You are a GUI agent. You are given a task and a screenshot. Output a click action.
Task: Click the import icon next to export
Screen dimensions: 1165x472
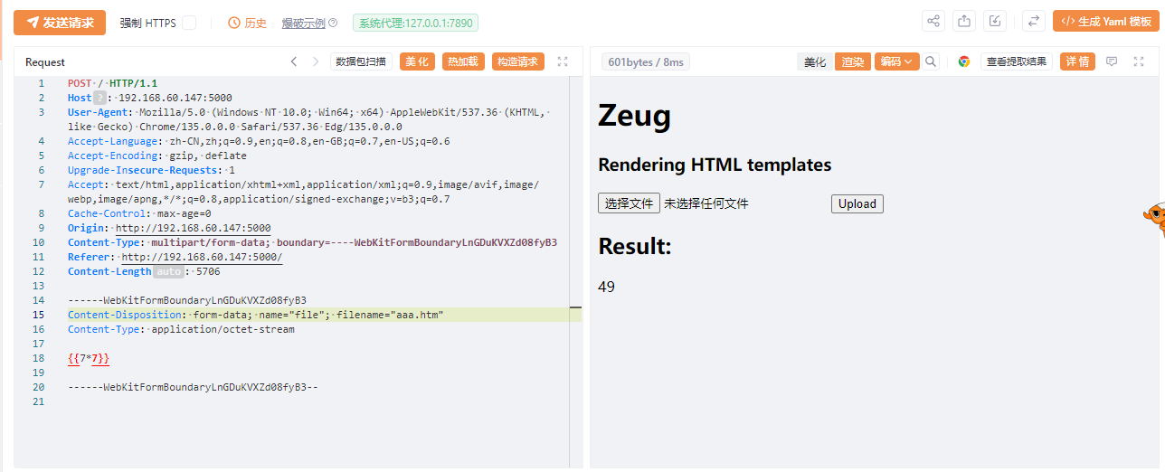point(995,22)
